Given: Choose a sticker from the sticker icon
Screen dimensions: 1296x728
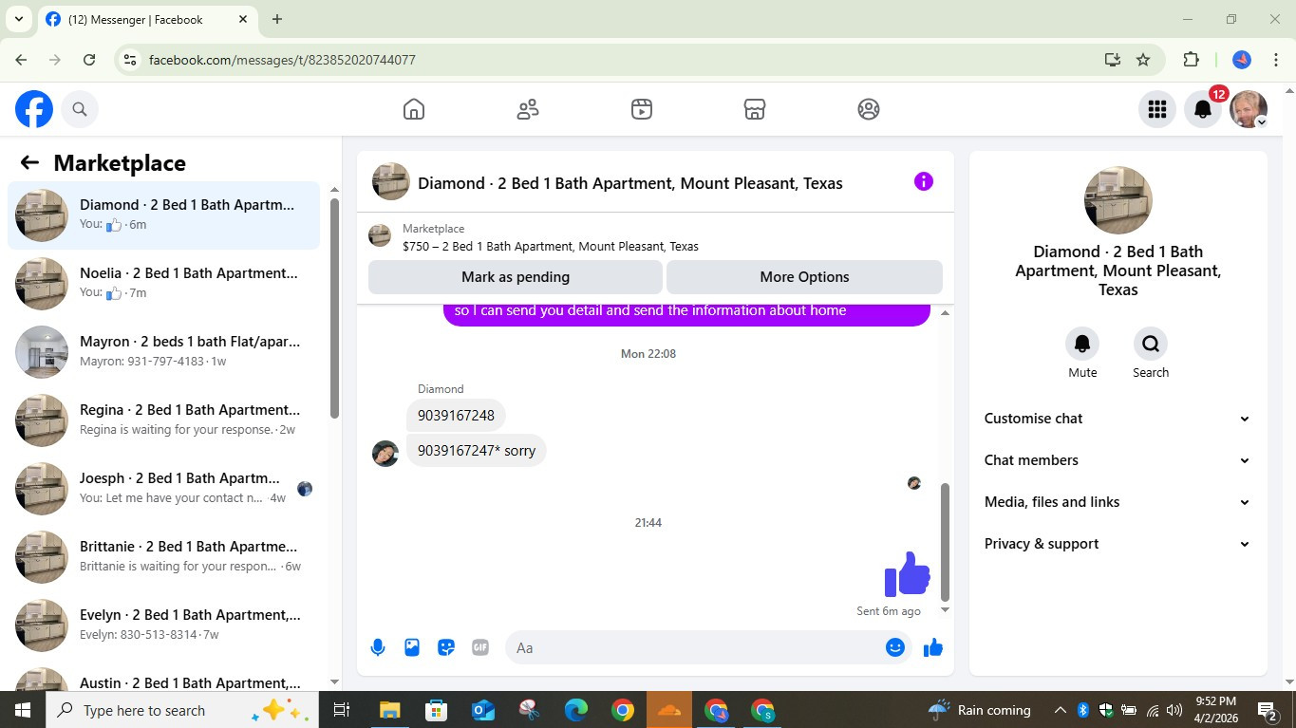Looking at the screenshot, I should pos(446,647).
